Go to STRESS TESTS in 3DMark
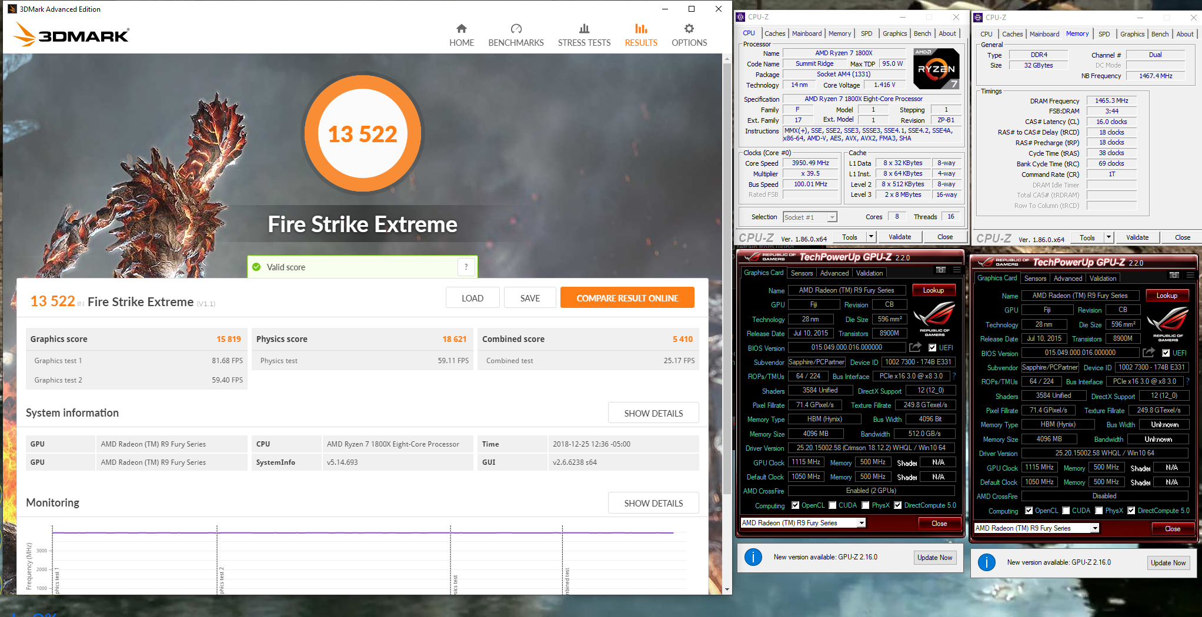The height and width of the screenshot is (617, 1202). coord(584,35)
